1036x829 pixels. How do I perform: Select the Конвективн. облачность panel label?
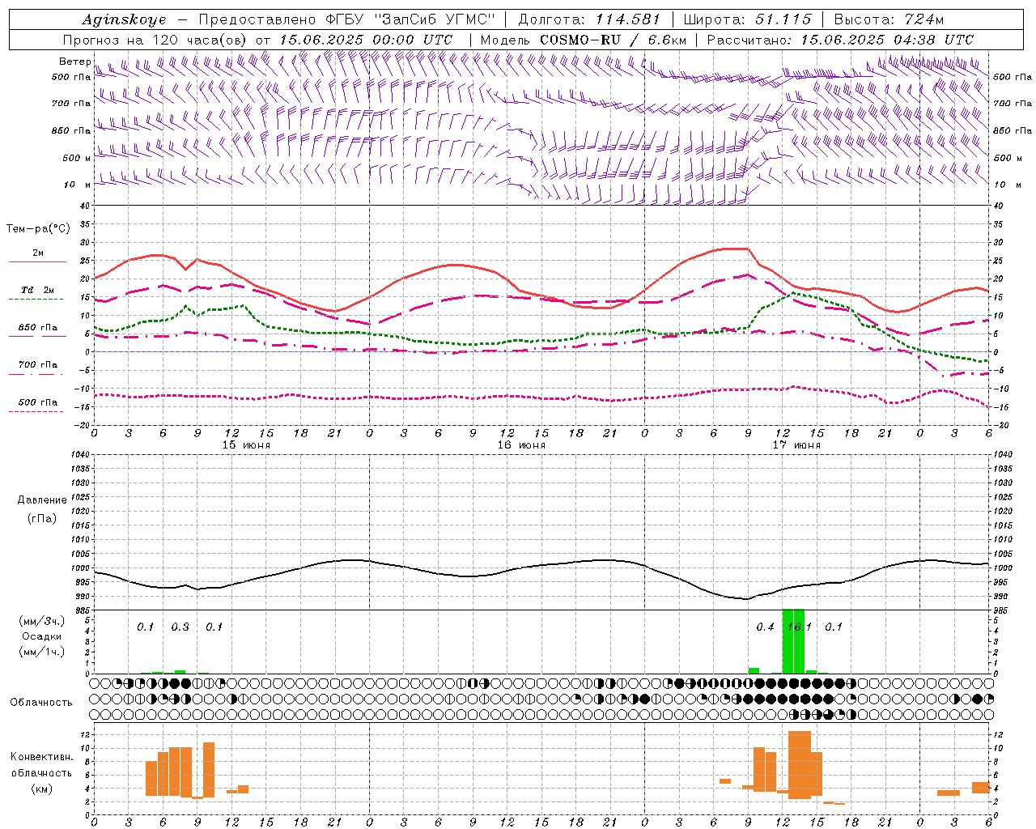tap(41, 765)
